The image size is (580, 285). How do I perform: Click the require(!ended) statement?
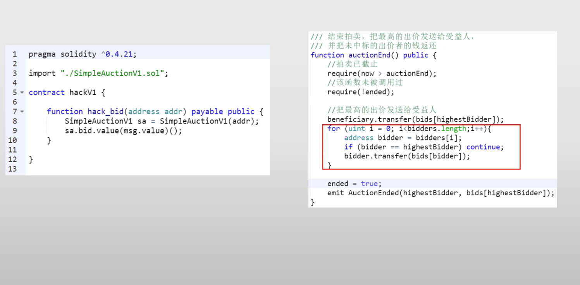pos(360,92)
